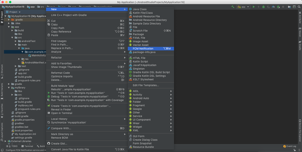Click the Search Everywhere magnifier icon
The image size is (302, 152).
click(x=299, y=7)
